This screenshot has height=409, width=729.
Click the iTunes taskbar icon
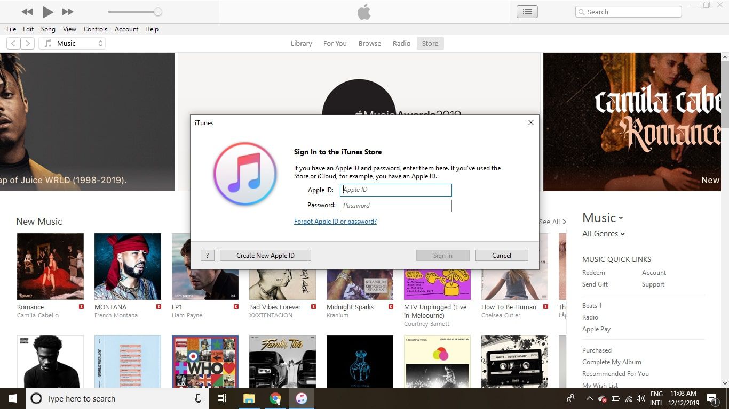pos(302,398)
